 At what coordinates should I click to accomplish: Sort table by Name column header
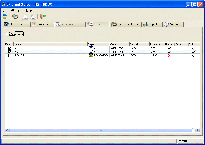tap(49, 44)
